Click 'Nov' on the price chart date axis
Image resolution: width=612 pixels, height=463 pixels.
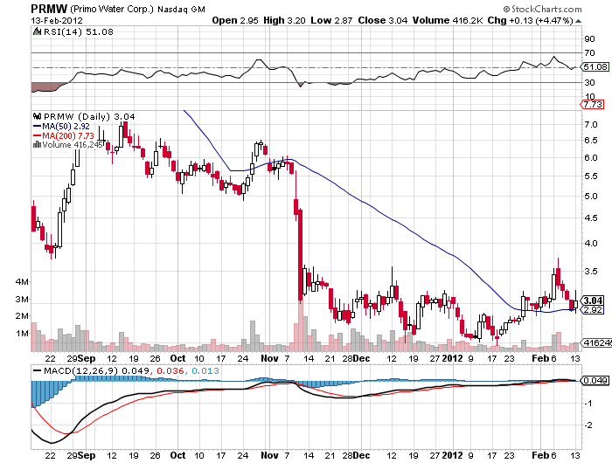coord(269,358)
